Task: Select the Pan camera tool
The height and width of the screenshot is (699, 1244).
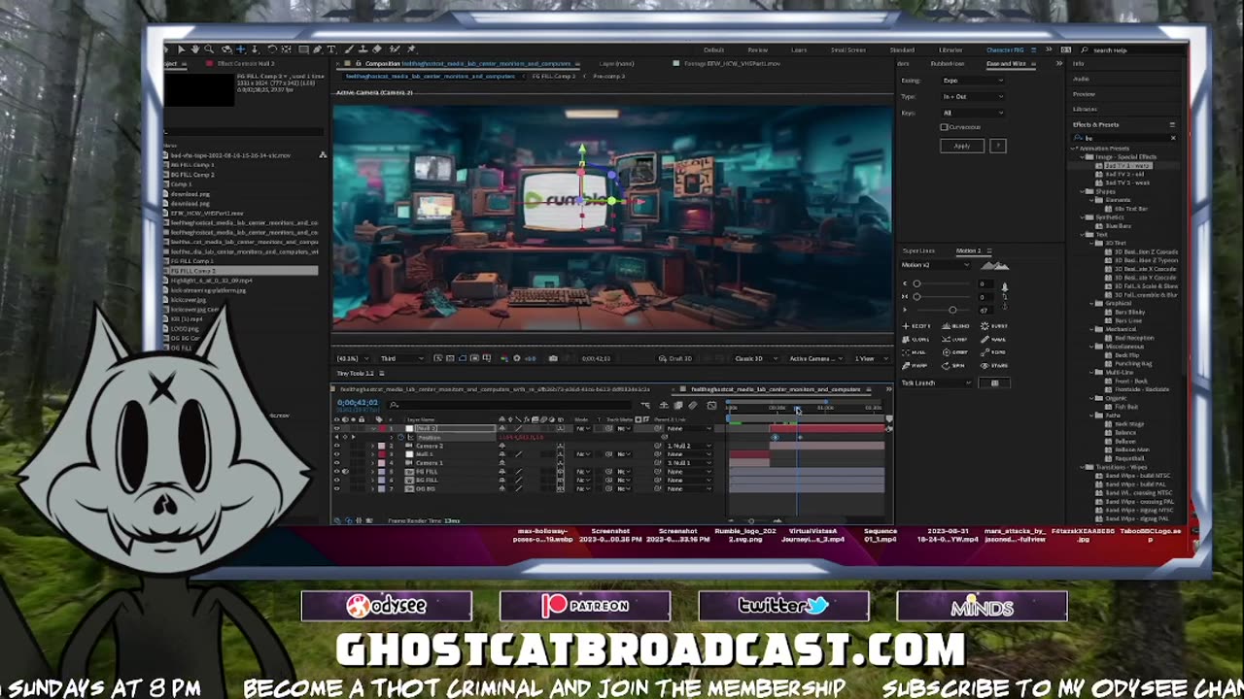Action: [x=240, y=50]
